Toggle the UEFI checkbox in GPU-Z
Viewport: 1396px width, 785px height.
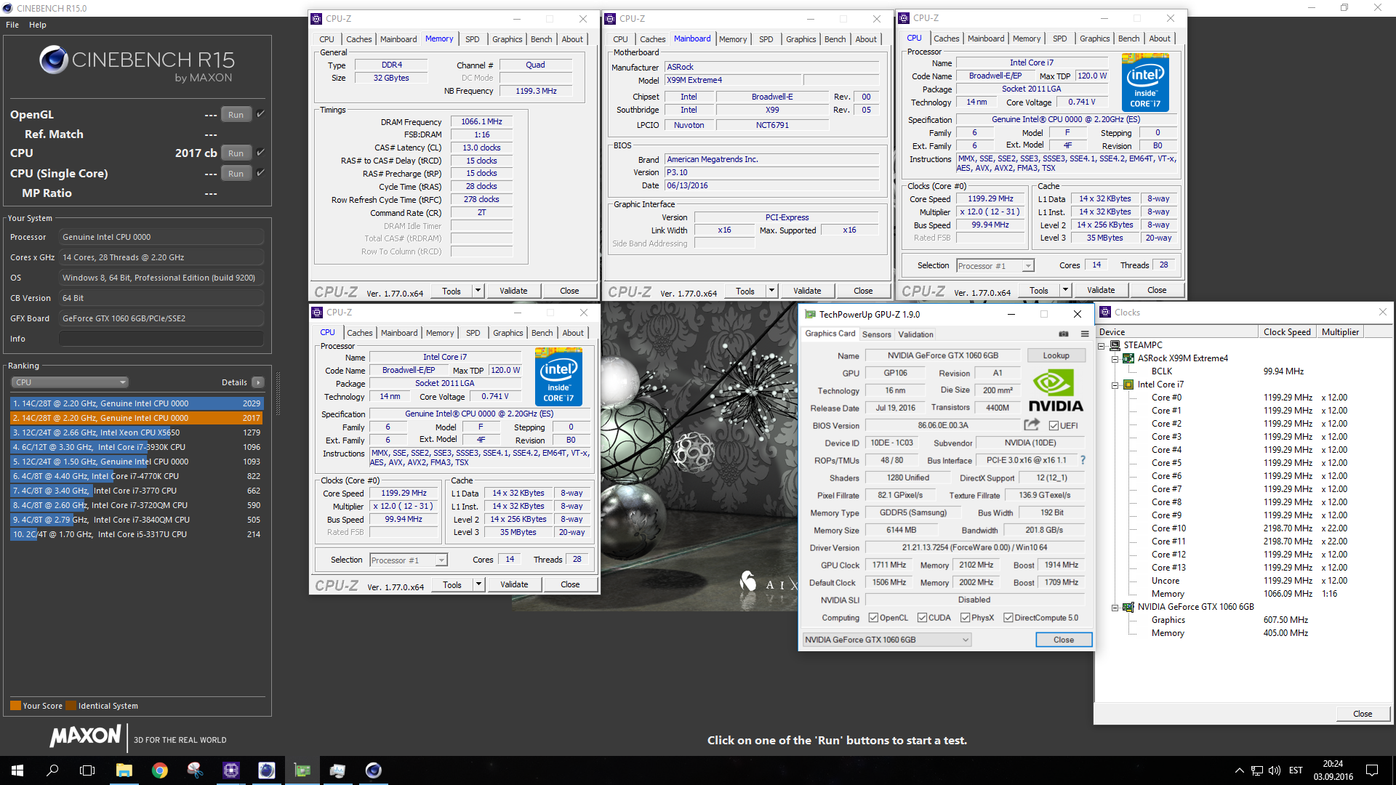(1054, 426)
